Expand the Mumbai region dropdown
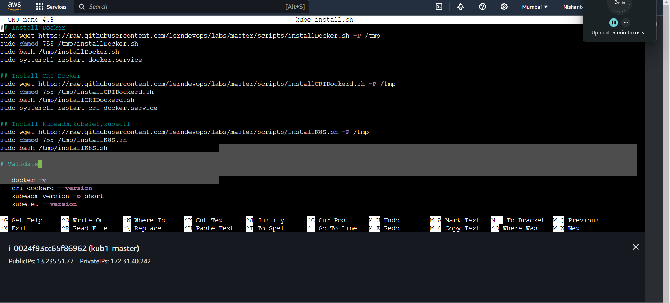The height and width of the screenshot is (303, 670). 535,7
